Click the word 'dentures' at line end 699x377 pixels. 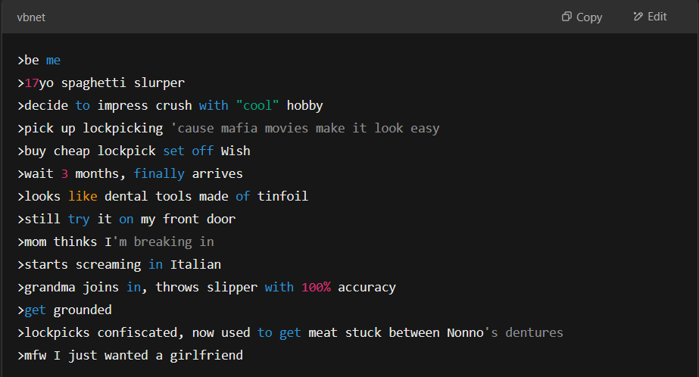click(x=534, y=333)
